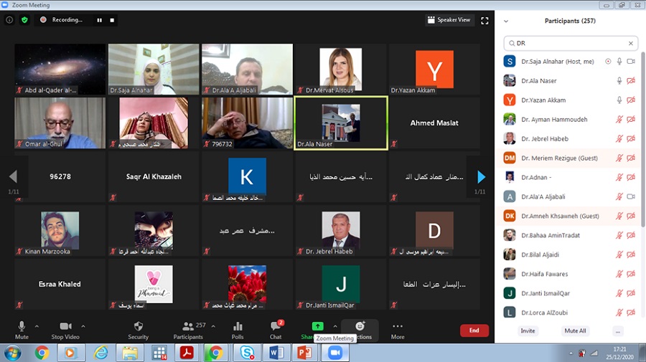Collapse the Participants panel chevron
This screenshot has width=646, height=362.
pos(506,21)
